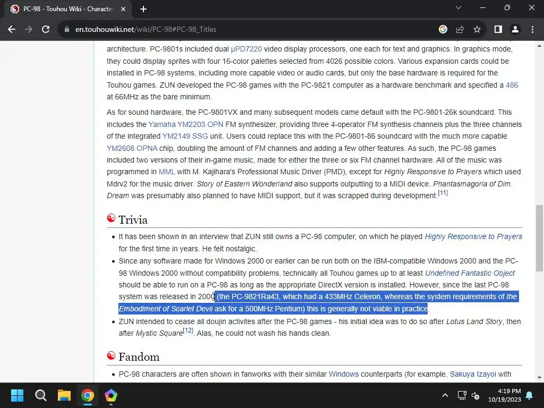Image resolution: width=544 pixels, height=408 pixels.
Task: Click the Trivia section heading
Action: tap(133, 219)
